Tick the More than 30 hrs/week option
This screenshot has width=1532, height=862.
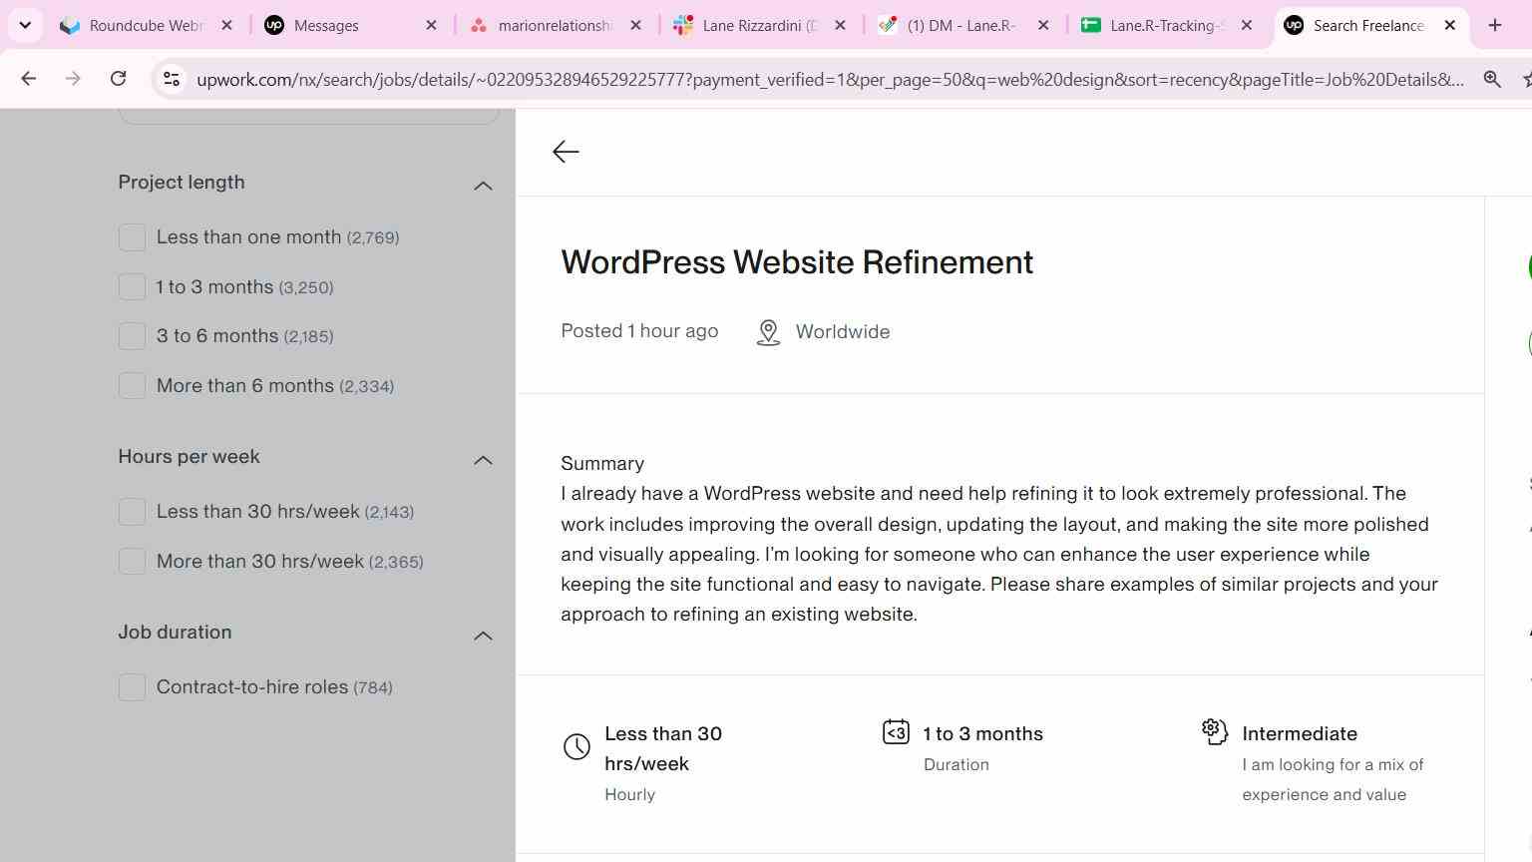(x=132, y=562)
